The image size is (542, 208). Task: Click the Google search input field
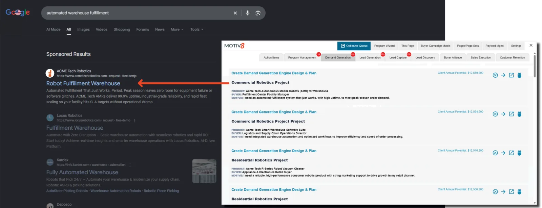coord(137,13)
